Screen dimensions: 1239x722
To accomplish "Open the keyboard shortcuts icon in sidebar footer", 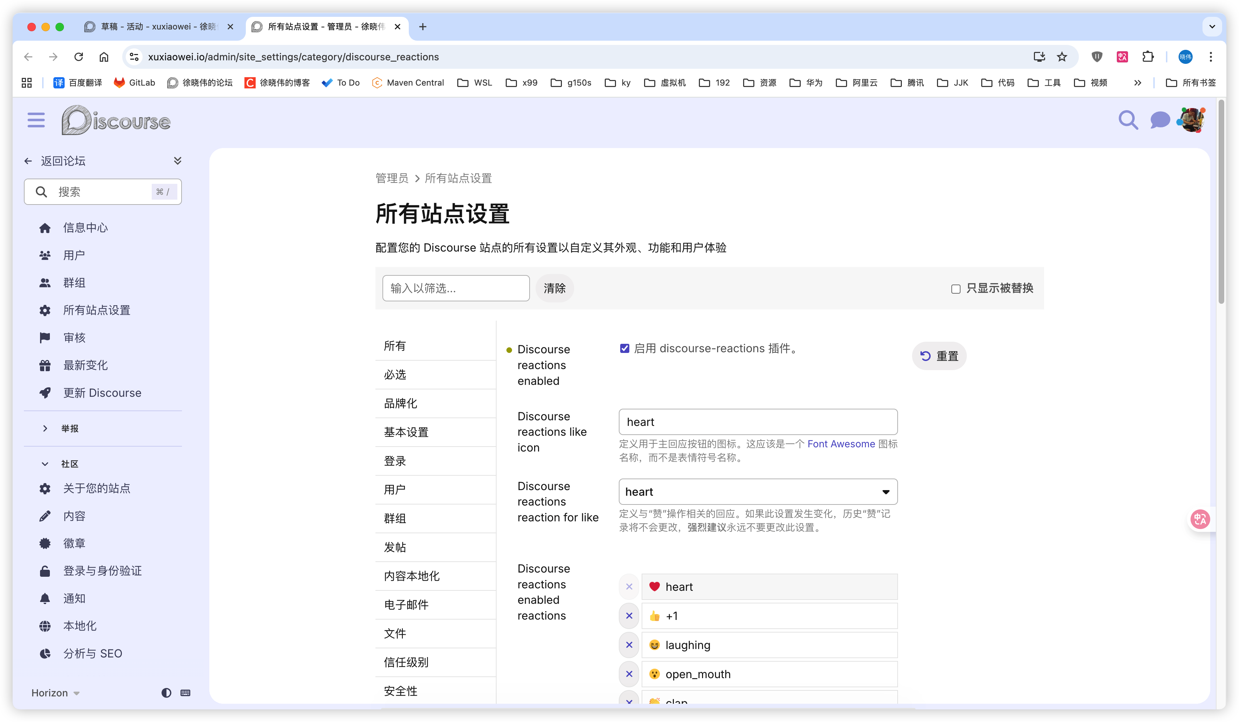I will coord(185,693).
